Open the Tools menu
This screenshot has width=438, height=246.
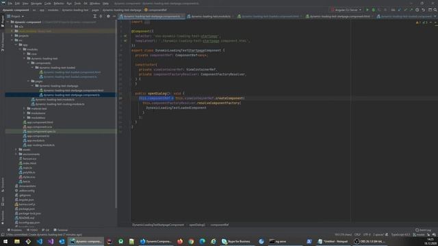coord(77,3)
